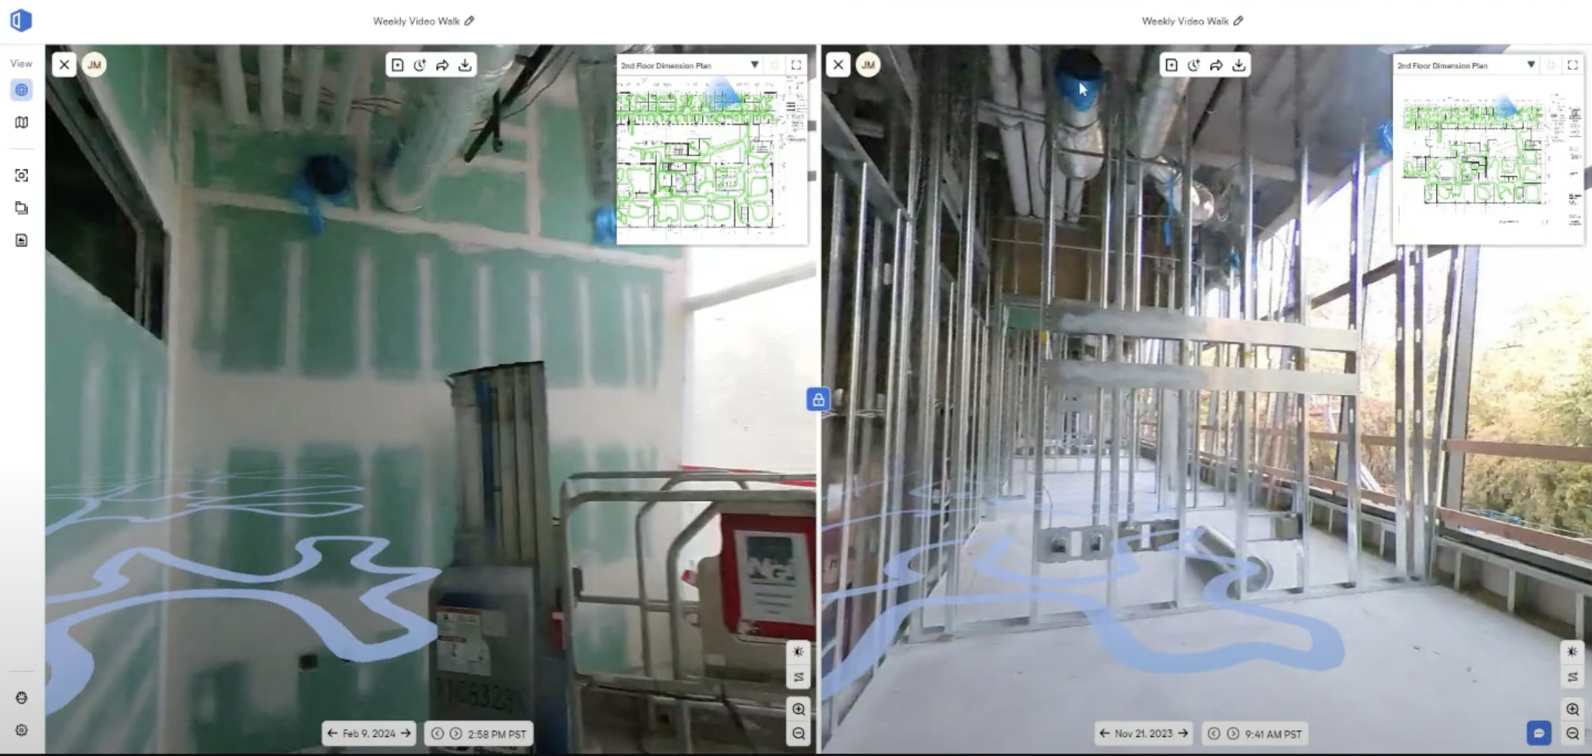Edit the Weekly Video Walk title with pencil

click(470, 21)
